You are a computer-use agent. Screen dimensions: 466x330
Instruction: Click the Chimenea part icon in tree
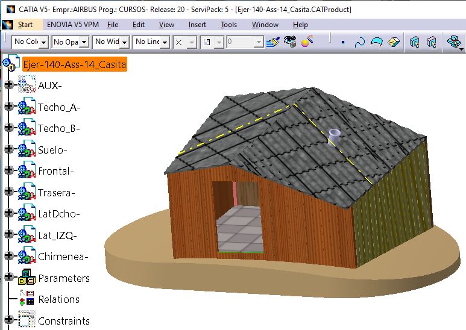click(27, 257)
